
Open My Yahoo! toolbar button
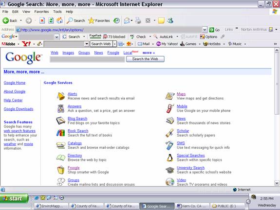[x=167, y=44]
